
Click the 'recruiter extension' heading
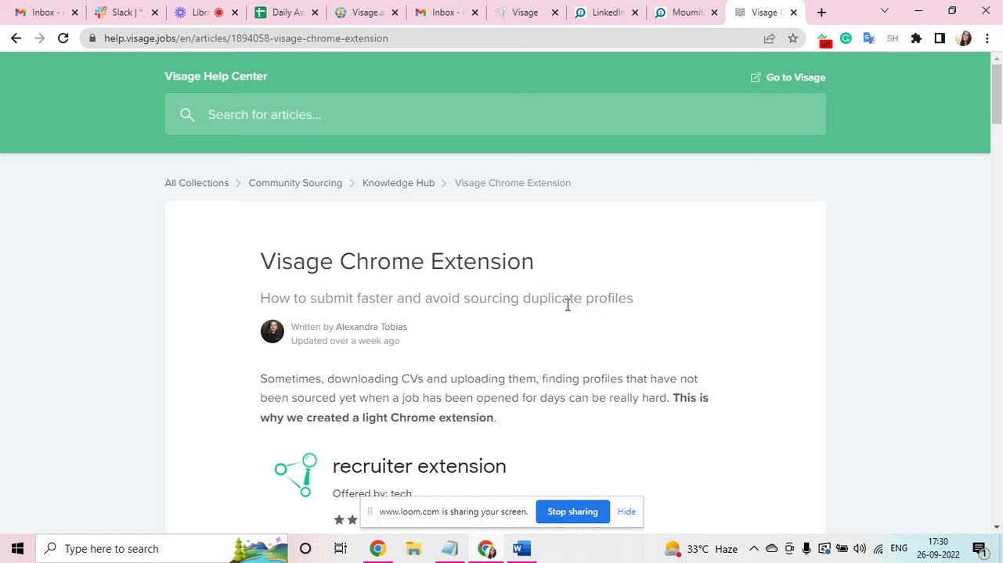pyautogui.click(x=419, y=466)
